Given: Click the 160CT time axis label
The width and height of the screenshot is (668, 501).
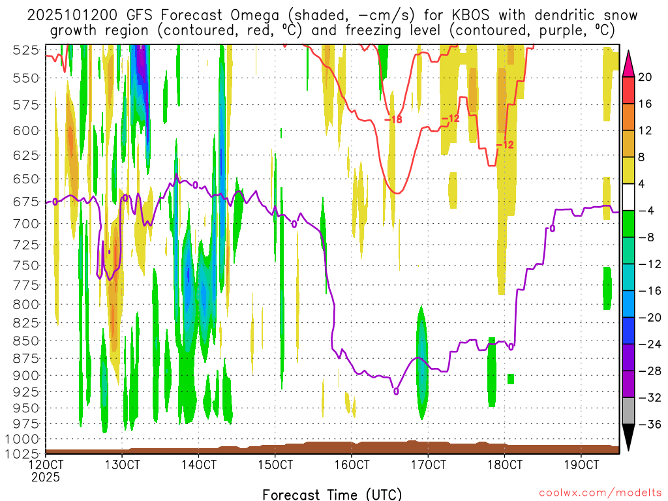Looking at the screenshot, I should [352, 464].
